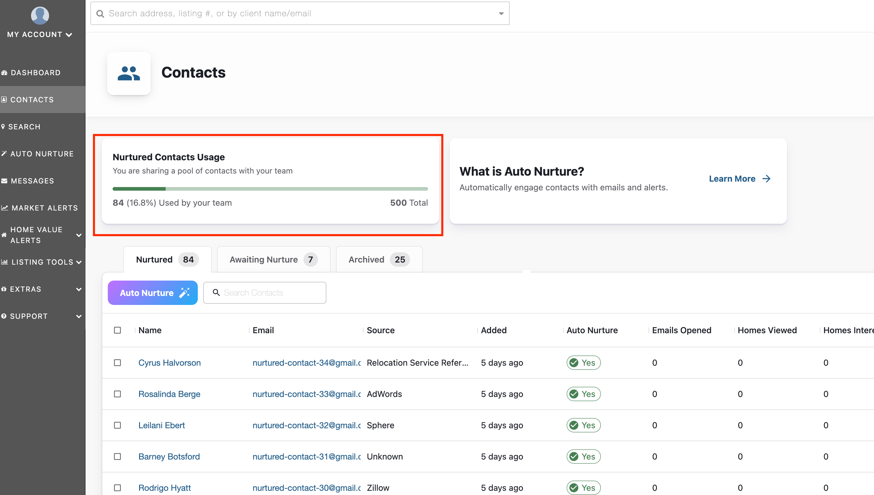Open the My Account dropdown

pos(40,35)
